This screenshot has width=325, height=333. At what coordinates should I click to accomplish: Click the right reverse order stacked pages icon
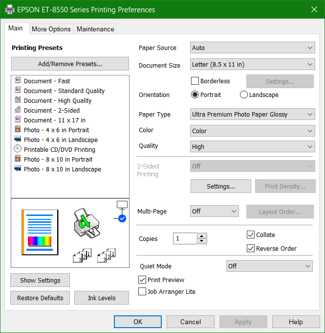coord(107,255)
